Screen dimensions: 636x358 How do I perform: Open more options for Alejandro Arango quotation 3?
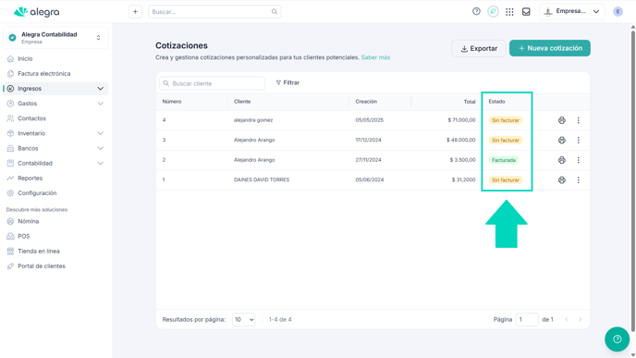click(x=579, y=140)
